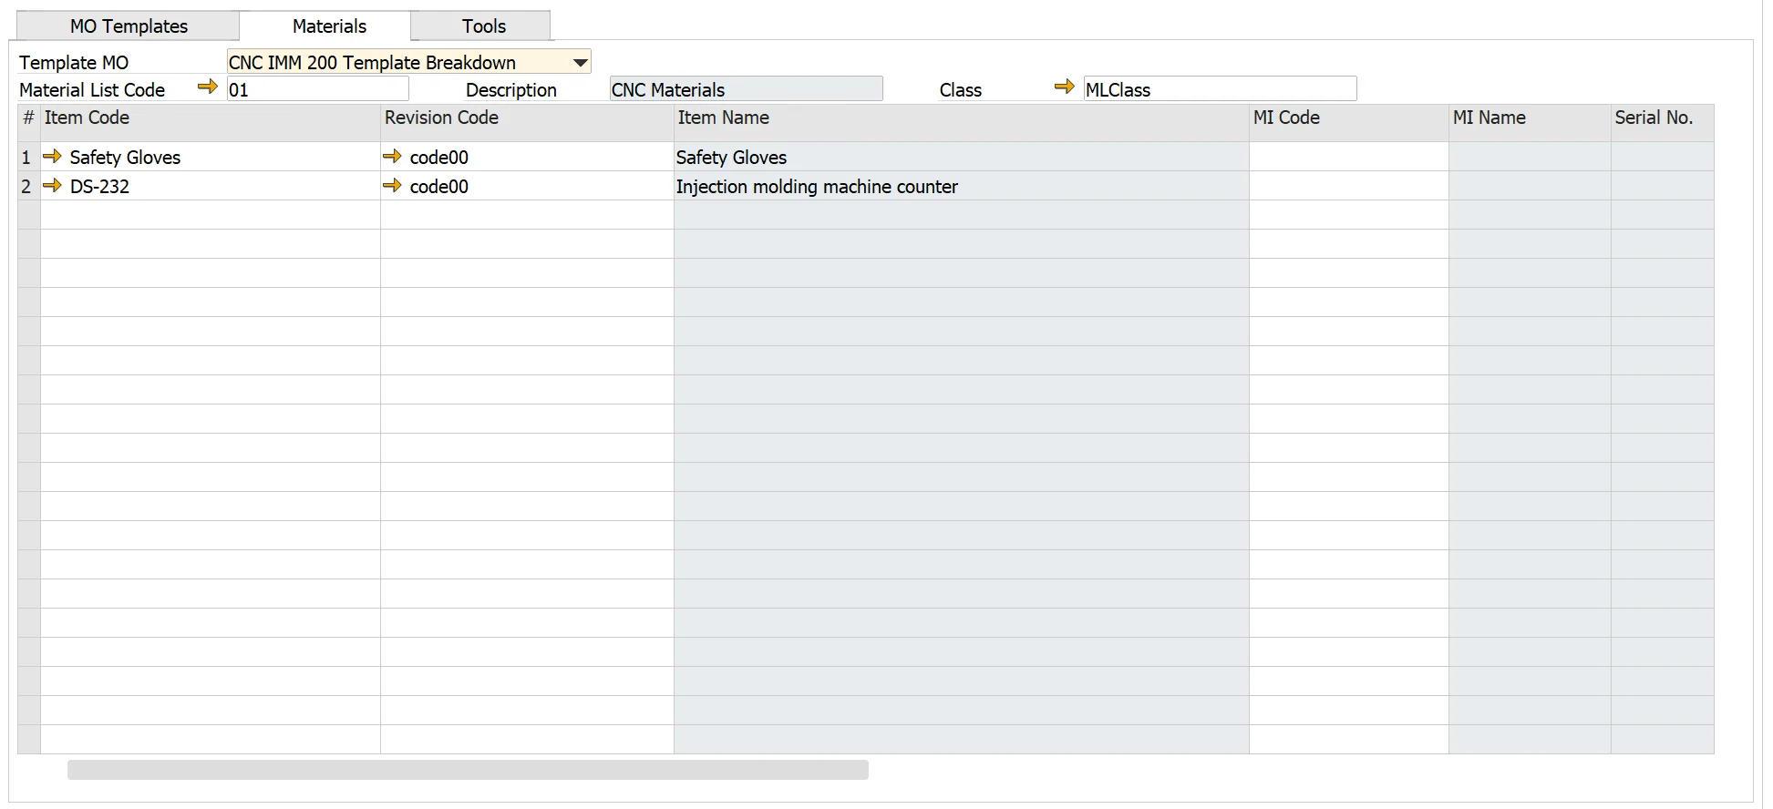Expand the Template MO dropdown
This screenshot has width=1773, height=809.
[x=580, y=63]
